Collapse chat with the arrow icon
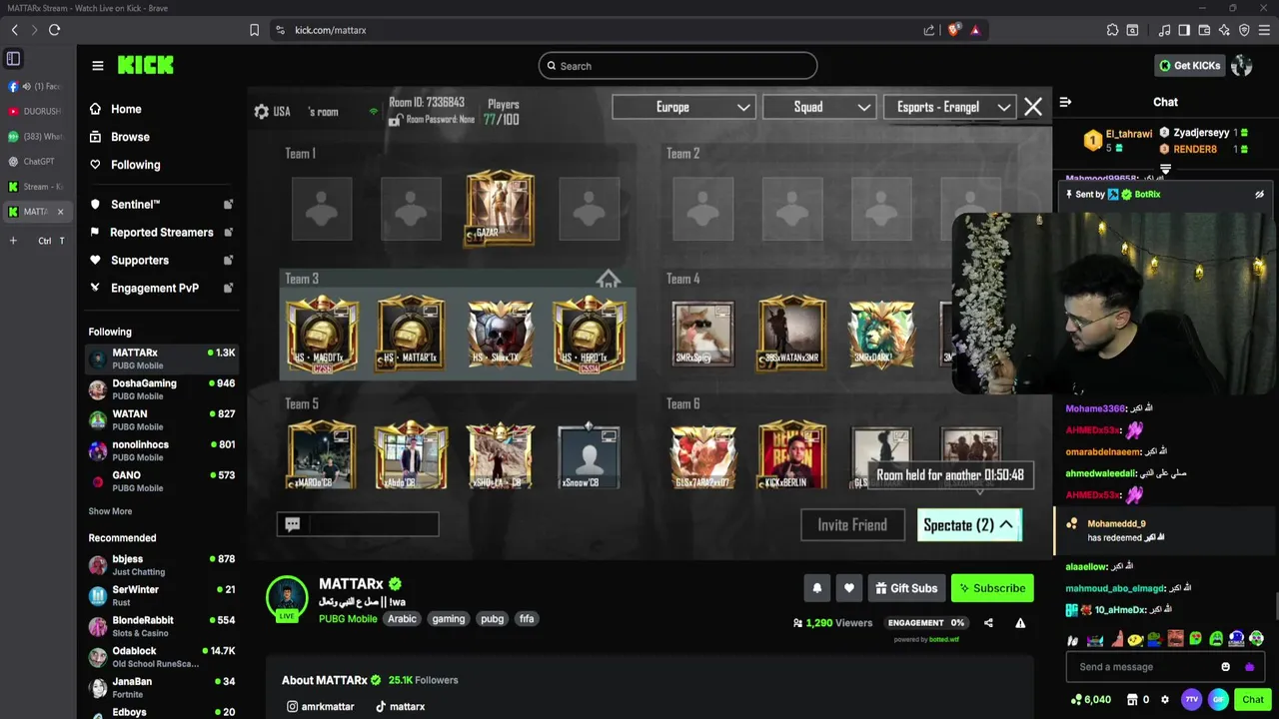The width and height of the screenshot is (1279, 719). [x=1065, y=102]
